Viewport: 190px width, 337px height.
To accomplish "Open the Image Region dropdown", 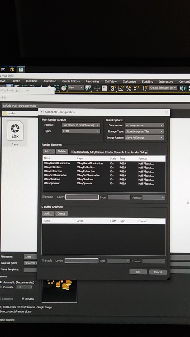I will coord(144,137).
